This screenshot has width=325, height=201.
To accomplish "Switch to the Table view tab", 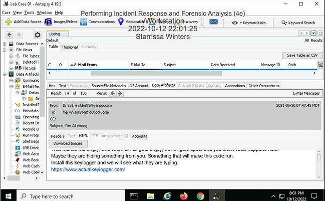I will click(x=53, y=47).
